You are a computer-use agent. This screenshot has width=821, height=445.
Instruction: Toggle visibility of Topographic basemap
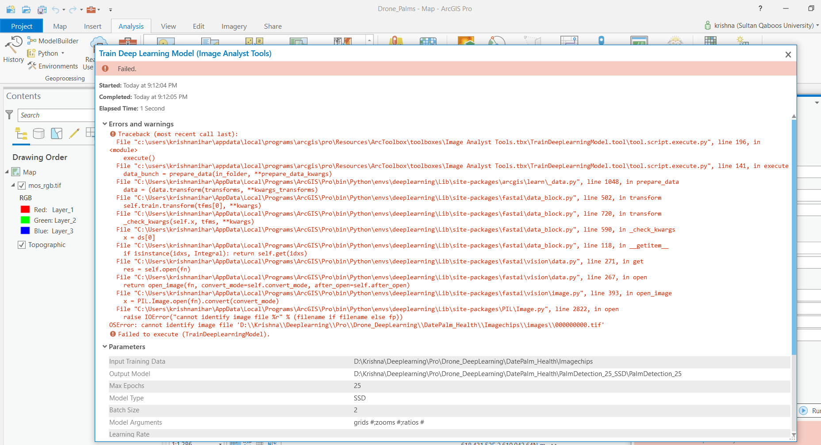[x=22, y=245]
